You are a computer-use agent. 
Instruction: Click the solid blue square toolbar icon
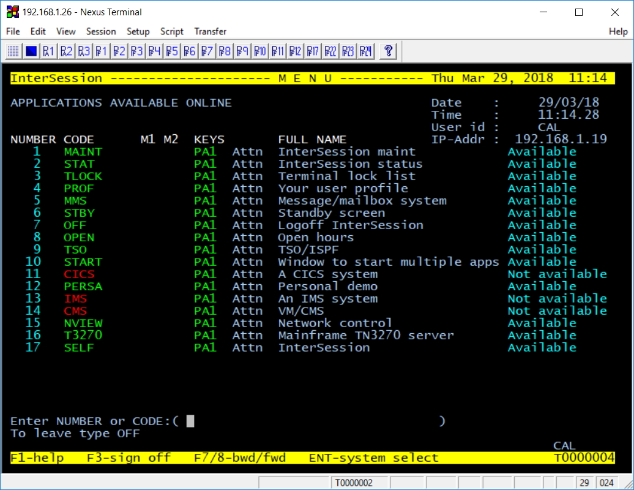31,51
